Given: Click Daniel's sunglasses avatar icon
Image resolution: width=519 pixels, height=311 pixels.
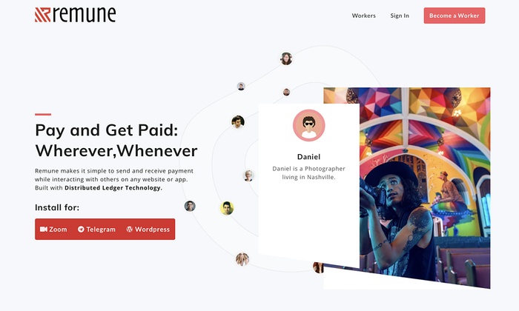Looking at the screenshot, I should coord(309,126).
